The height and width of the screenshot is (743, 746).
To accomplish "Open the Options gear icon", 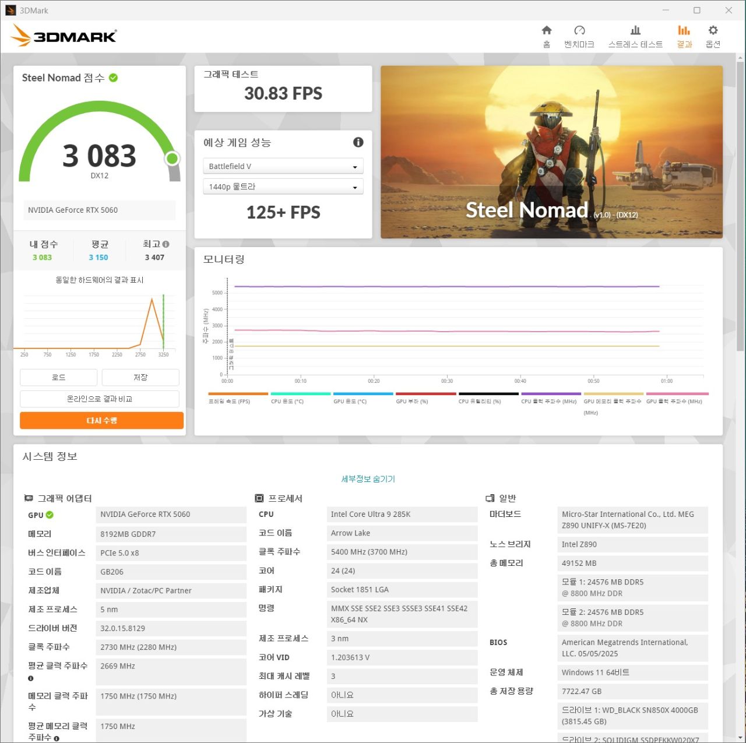I will (x=713, y=31).
